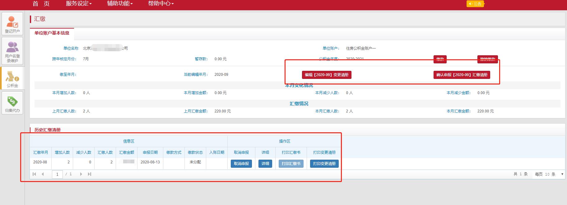Click the blue 取消申报 button
567x205 pixels.
click(241, 164)
